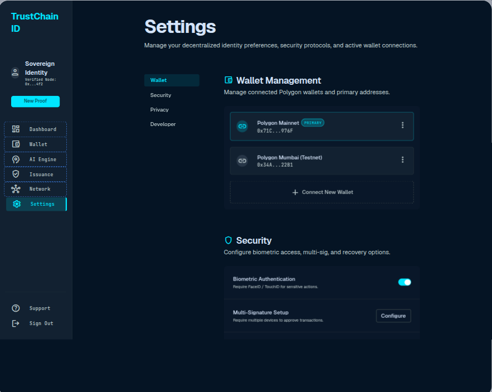Click the Polygon Mumbai Testnet link icon
Image resolution: width=492 pixels, height=392 pixels.
pyautogui.click(x=242, y=161)
